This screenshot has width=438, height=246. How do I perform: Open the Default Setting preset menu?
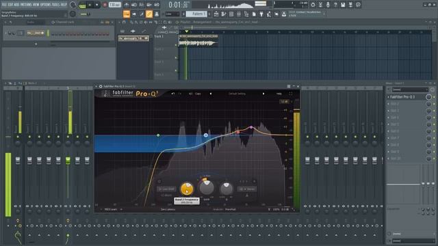tap(237, 94)
